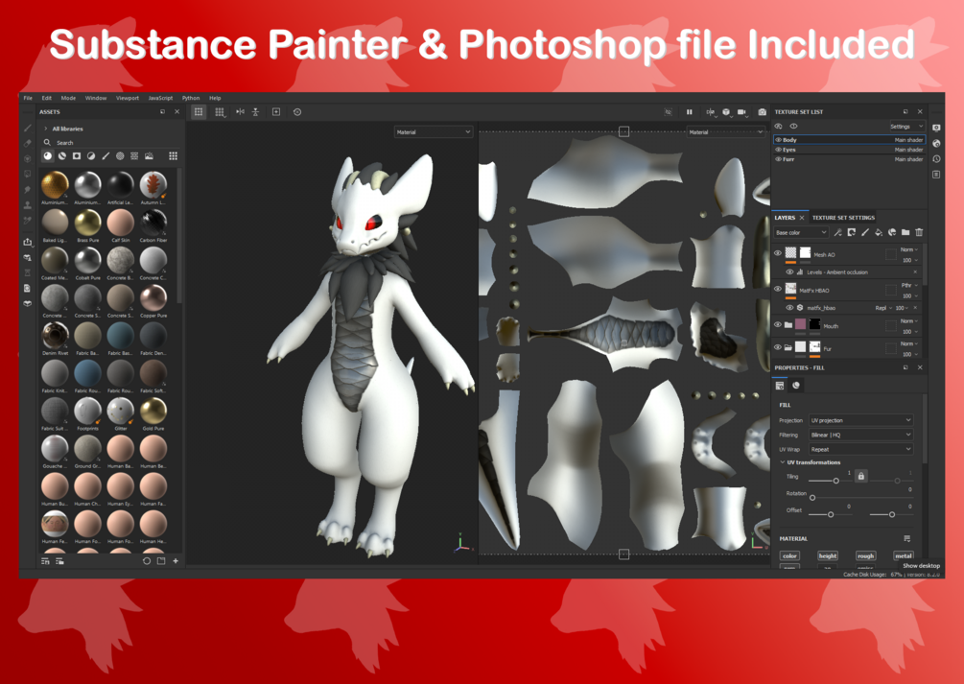The image size is (964, 684).
Task: Hide the Furr texture set
Action: point(778,159)
